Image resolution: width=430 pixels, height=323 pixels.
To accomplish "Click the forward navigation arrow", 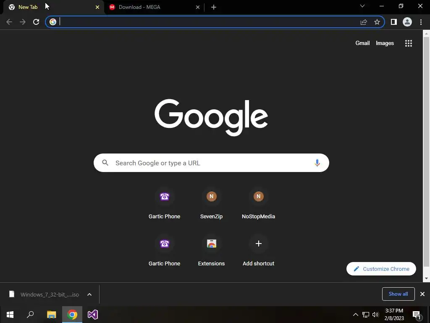I will (x=23, y=22).
